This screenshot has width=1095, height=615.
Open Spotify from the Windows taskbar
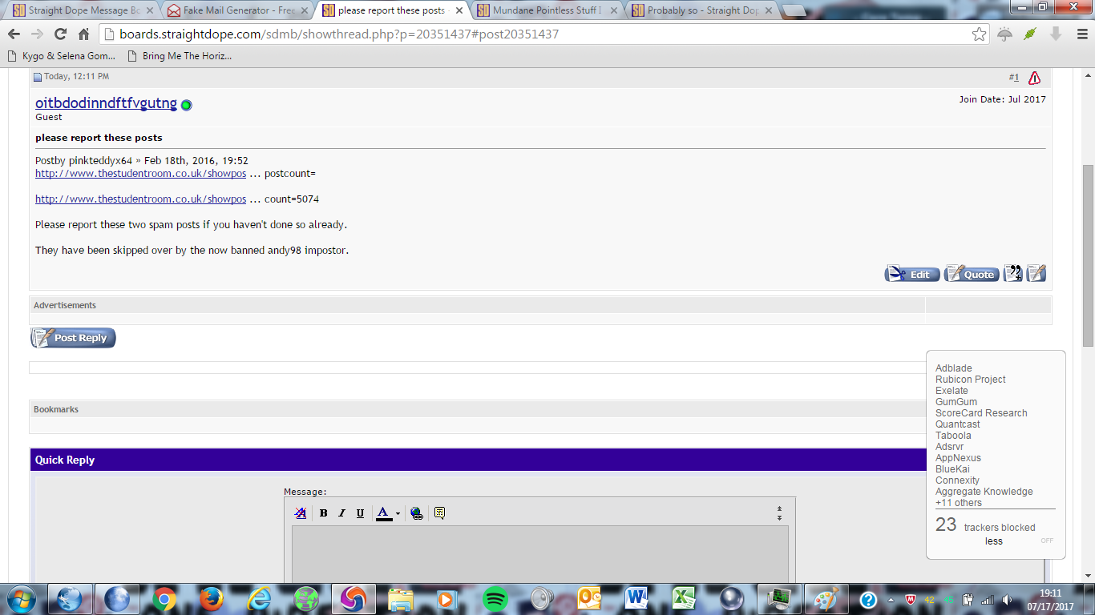point(495,599)
